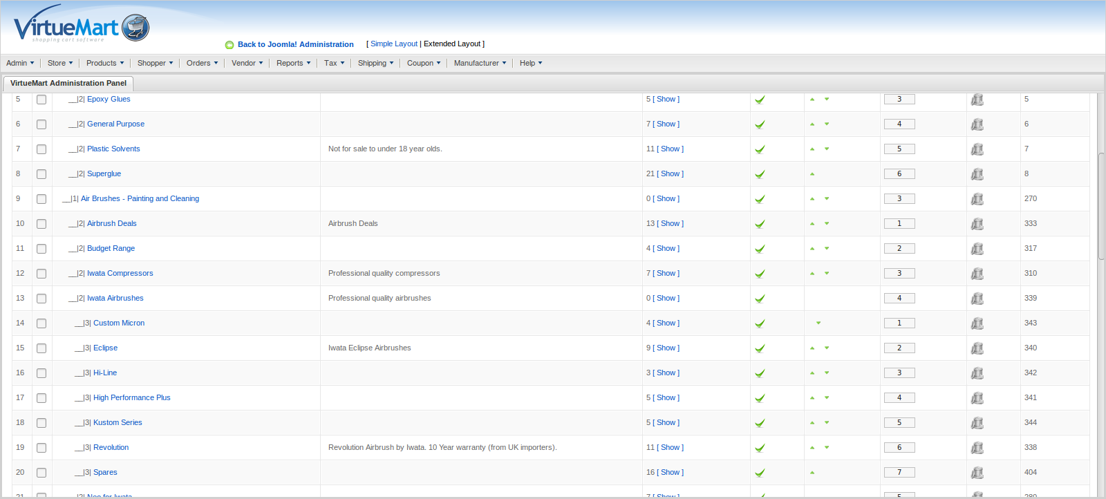Screen dimensions: 1106x499
Task: Check the Eclipse row checkbox
Action: tap(41, 348)
